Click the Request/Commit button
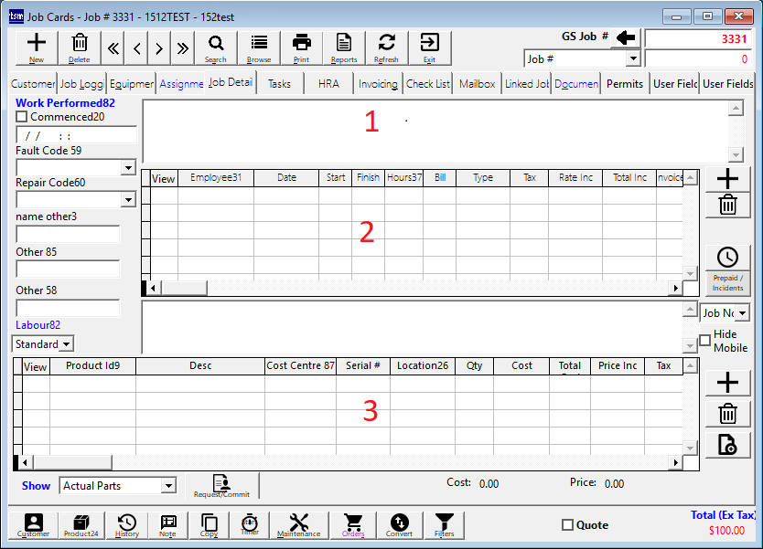Image resolution: width=763 pixels, height=549 pixels. 222,486
